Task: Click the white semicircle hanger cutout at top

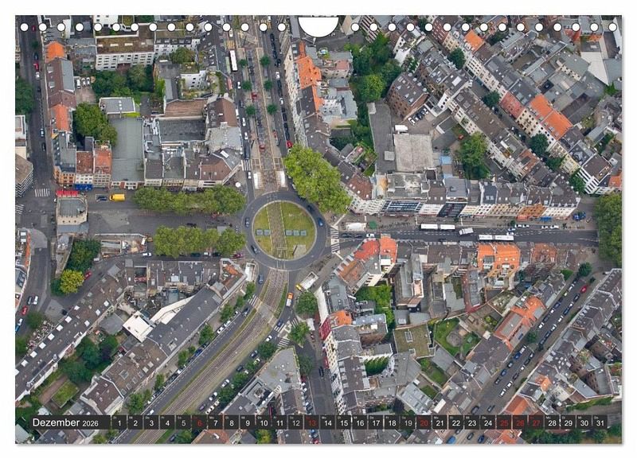Action: [318, 25]
